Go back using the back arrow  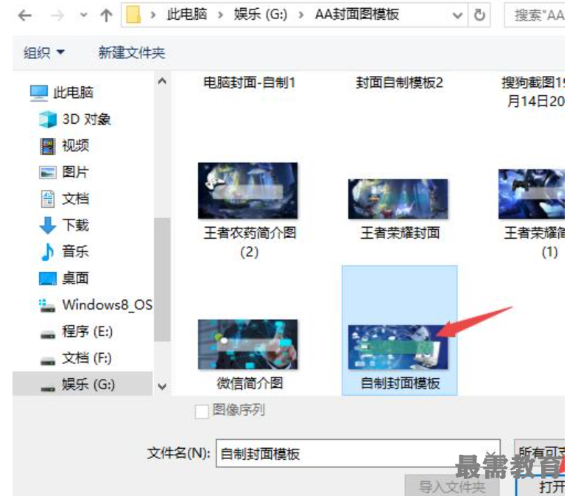click(x=24, y=15)
